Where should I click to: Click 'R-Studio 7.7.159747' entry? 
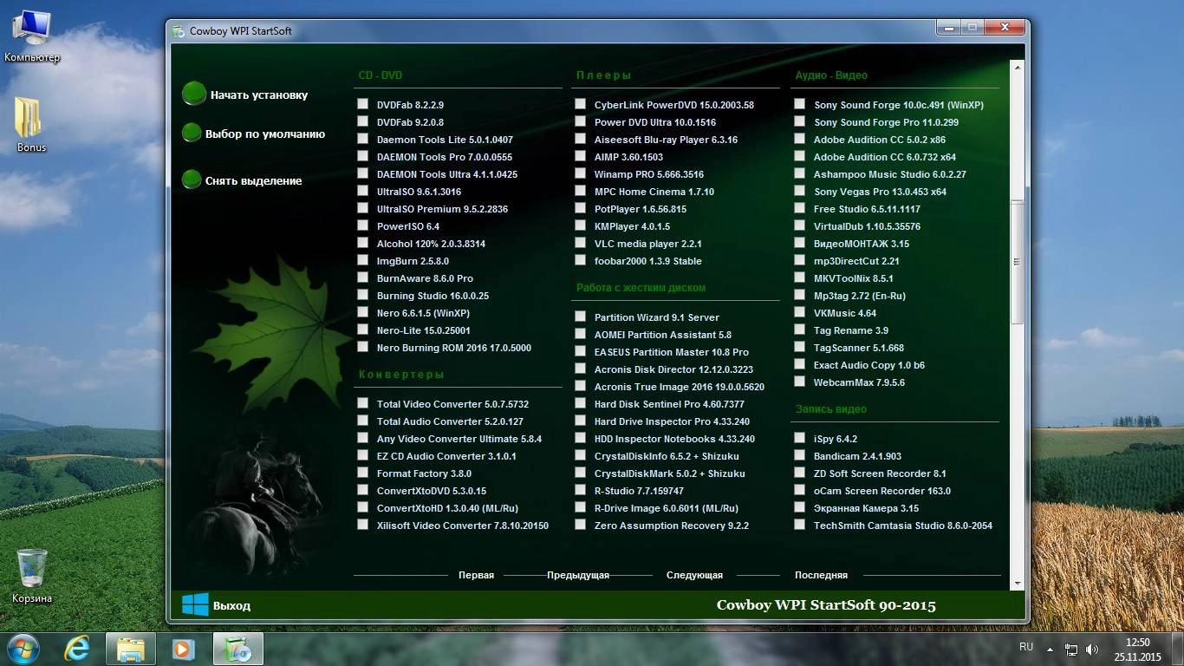[639, 491]
